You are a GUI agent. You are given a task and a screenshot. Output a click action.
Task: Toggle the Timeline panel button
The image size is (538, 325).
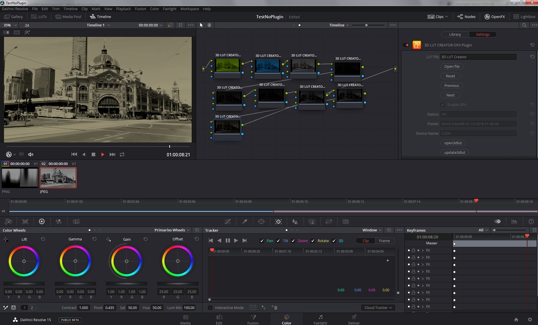(x=100, y=17)
